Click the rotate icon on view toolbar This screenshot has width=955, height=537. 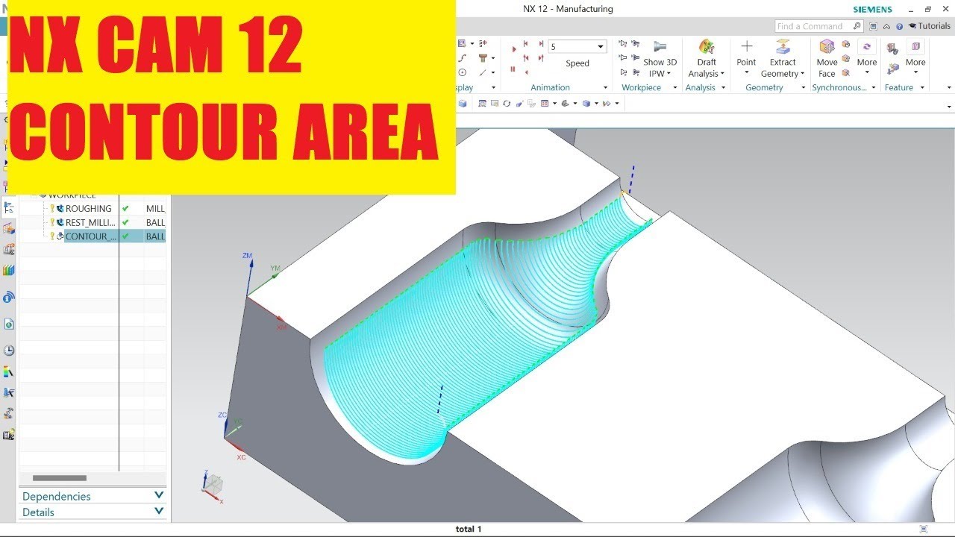(507, 104)
